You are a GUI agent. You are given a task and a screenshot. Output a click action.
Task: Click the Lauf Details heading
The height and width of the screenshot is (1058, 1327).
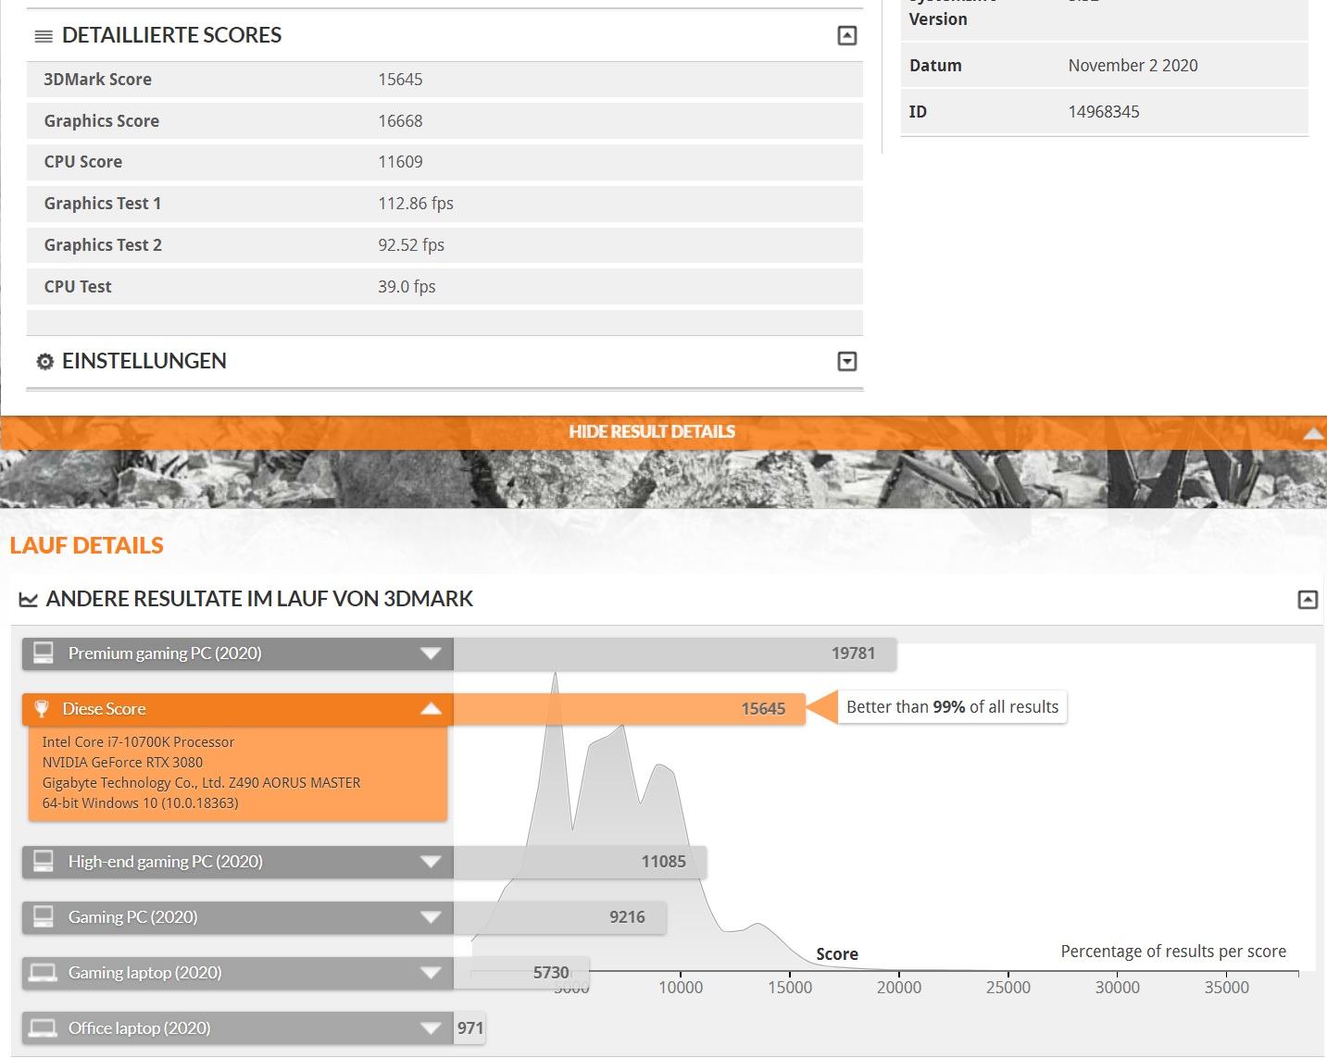tap(86, 546)
